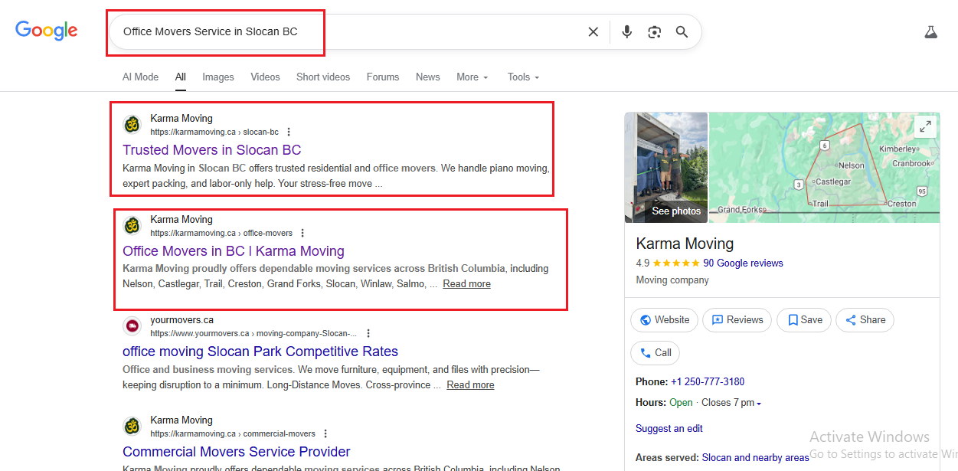Click See photos thumbnail of Karma Moving
958x471 pixels.
(x=666, y=168)
